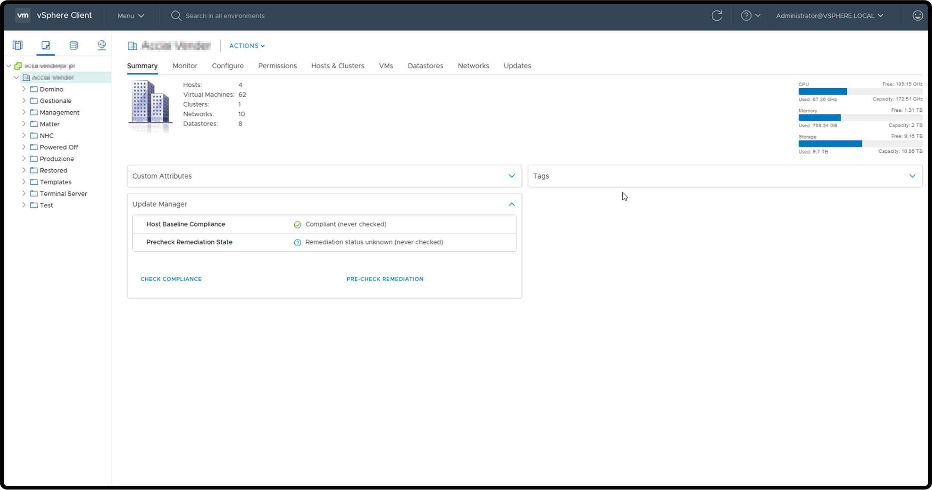Expand the Domino folder in tree

[24, 89]
